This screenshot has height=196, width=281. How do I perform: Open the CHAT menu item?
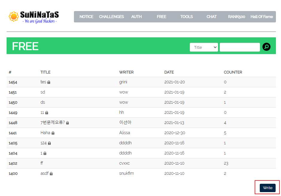[x=212, y=17]
